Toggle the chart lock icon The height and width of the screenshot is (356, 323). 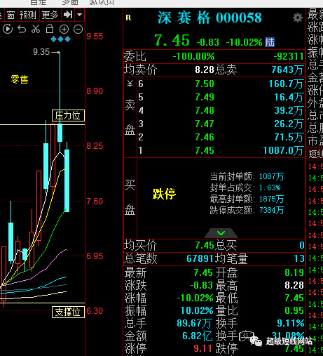pos(50,29)
